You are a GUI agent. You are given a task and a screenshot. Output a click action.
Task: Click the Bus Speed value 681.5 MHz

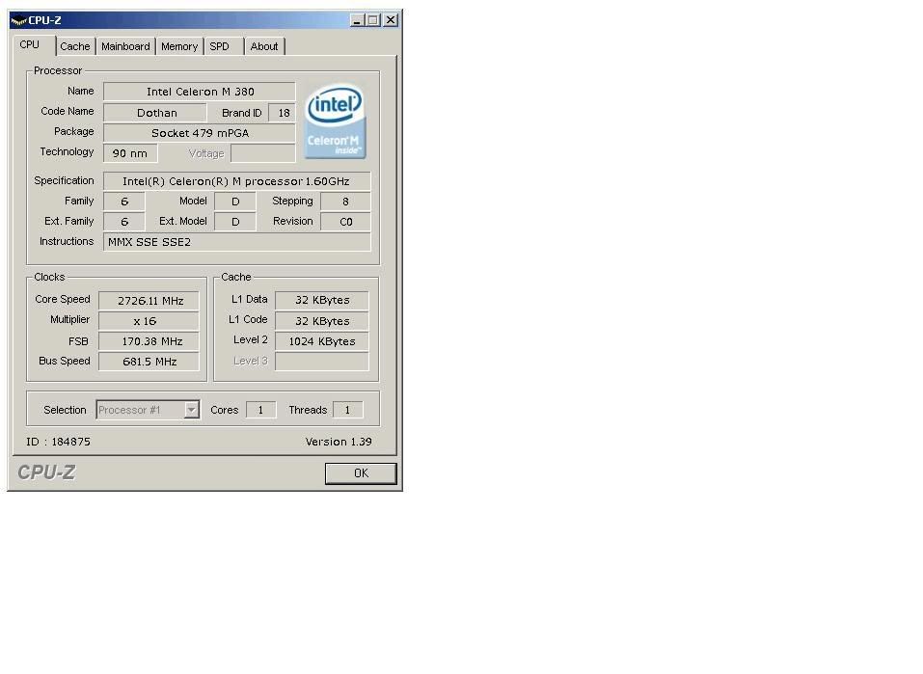click(x=149, y=362)
